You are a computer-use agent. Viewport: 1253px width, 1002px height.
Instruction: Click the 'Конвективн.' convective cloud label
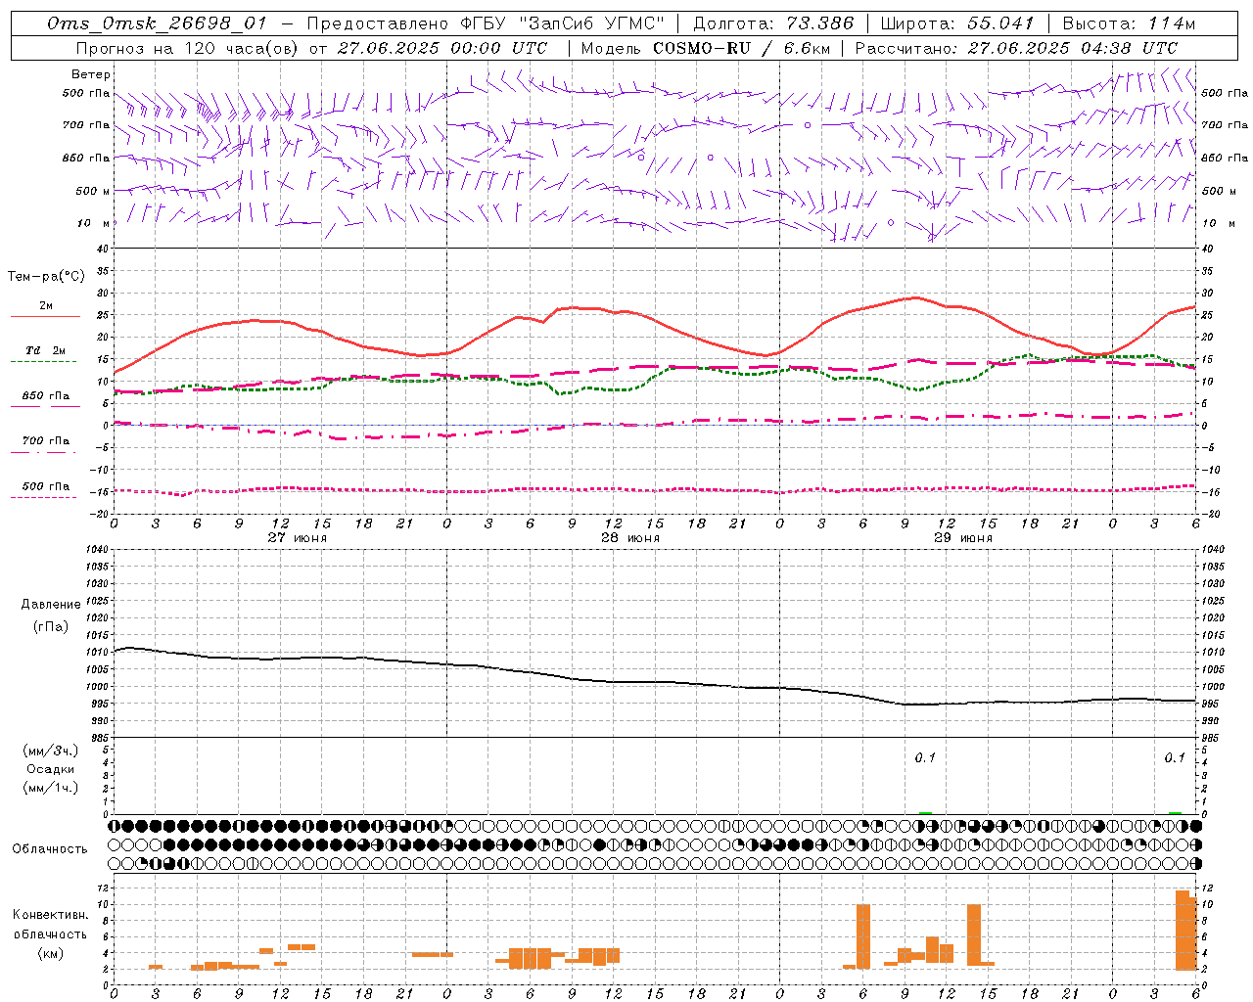point(51,915)
